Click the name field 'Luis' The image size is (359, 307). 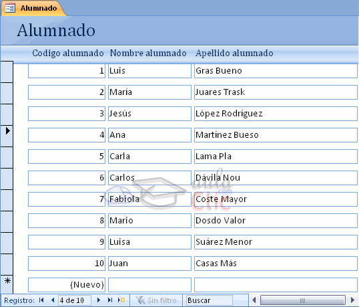149,71
